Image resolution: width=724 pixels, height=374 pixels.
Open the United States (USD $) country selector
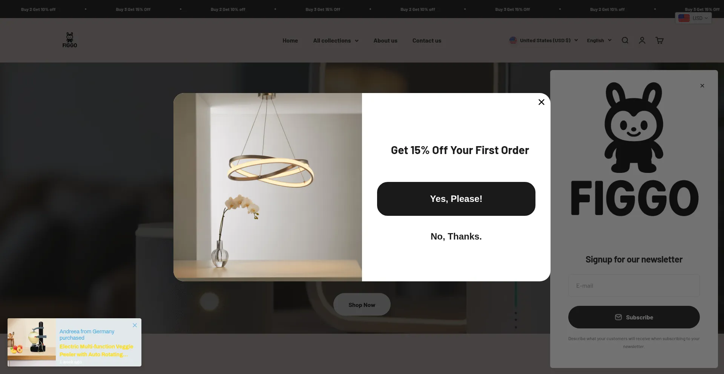point(544,40)
